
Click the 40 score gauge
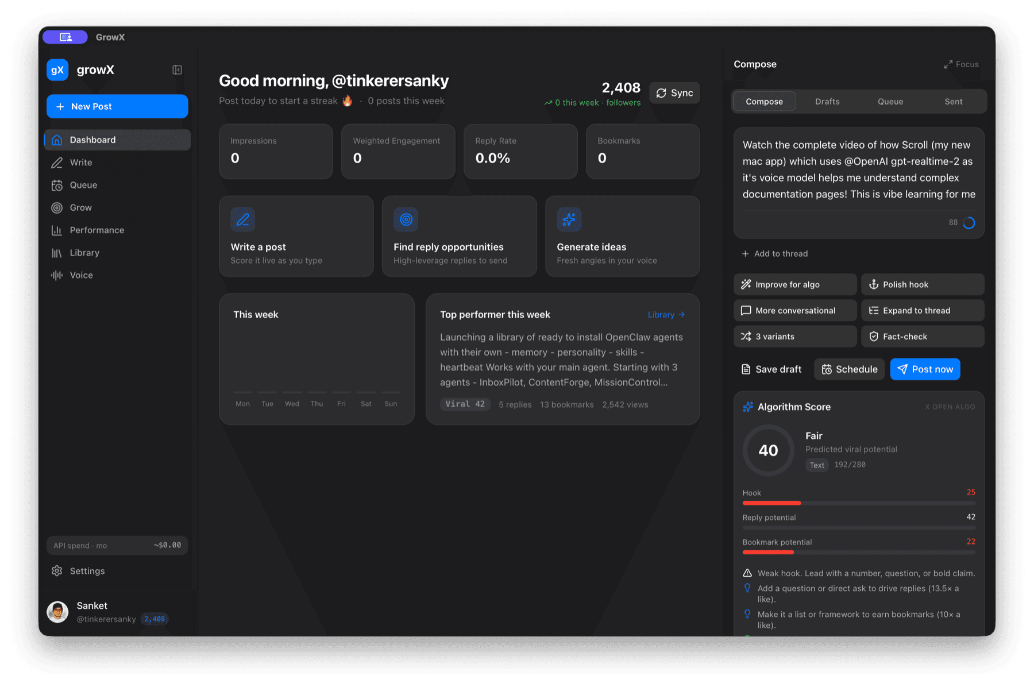point(769,450)
